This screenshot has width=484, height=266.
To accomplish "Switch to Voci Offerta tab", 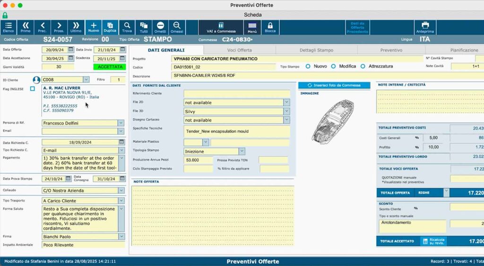I will pyautogui.click(x=240, y=50).
